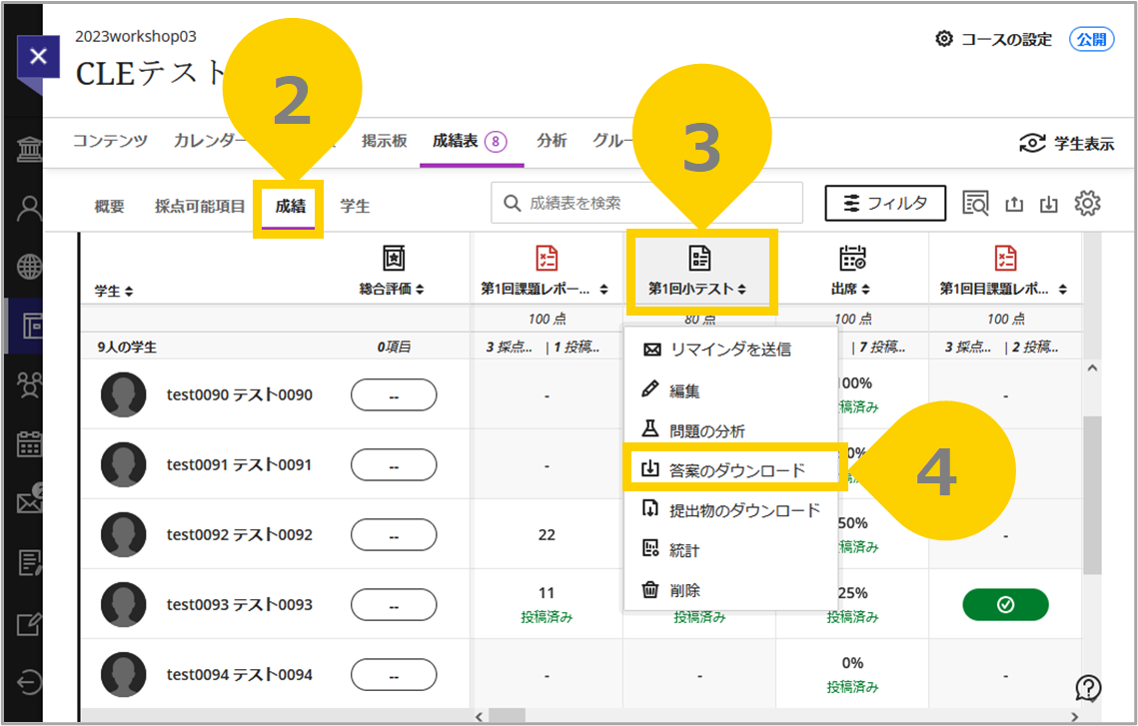This screenshot has height=726, width=1138.
Task: Open the calendar icon in the sidebar
Action: click(29, 443)
